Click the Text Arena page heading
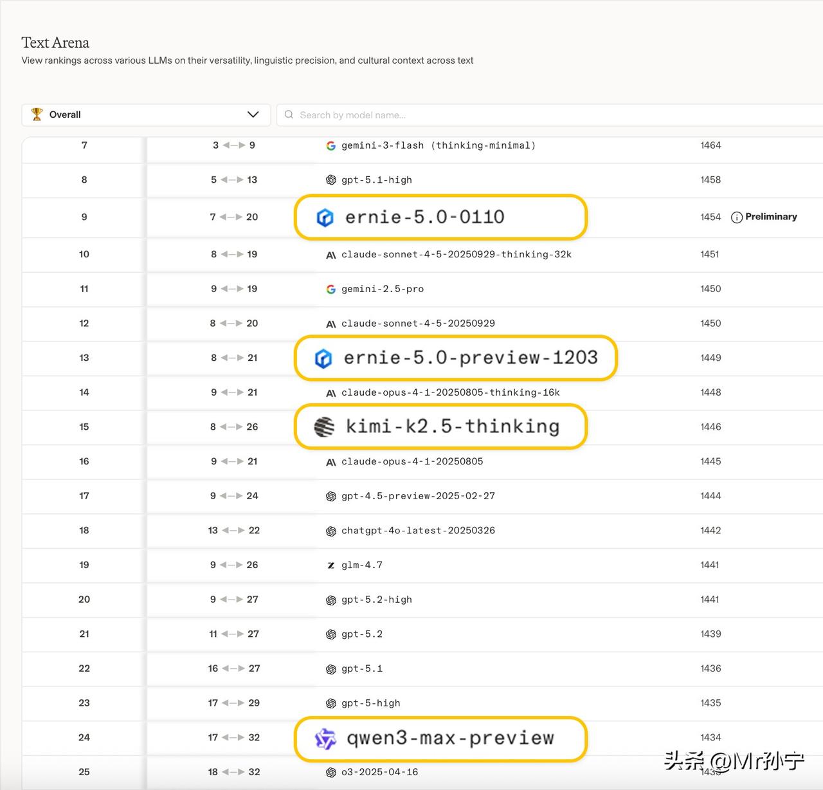The image size is (823, 790). pyautogui.click(x=55, y=42)
